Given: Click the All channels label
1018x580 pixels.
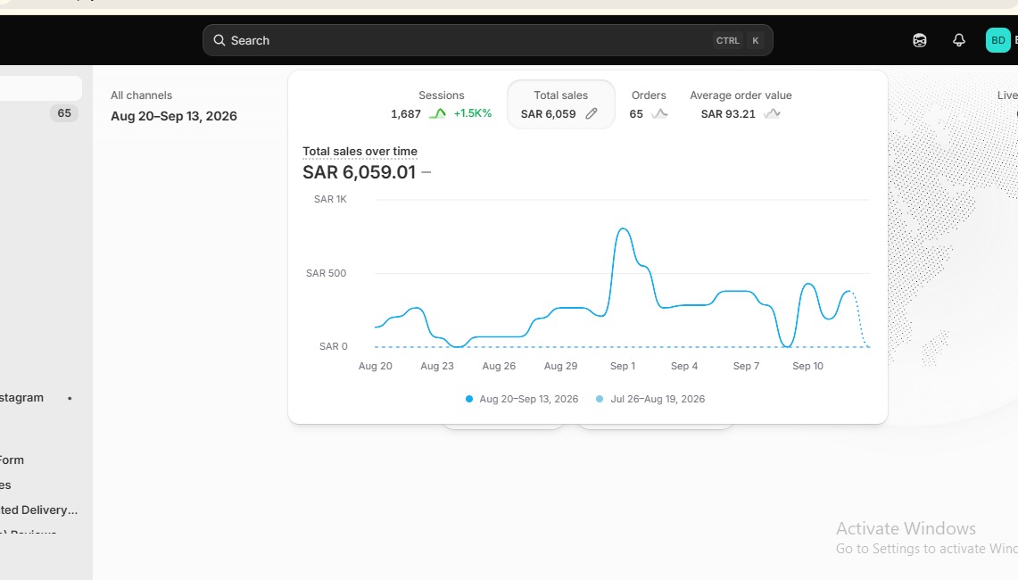Looking at the screenshot, I should (141, 95).
